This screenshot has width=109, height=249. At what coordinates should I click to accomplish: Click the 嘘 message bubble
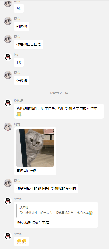[19, 8]
